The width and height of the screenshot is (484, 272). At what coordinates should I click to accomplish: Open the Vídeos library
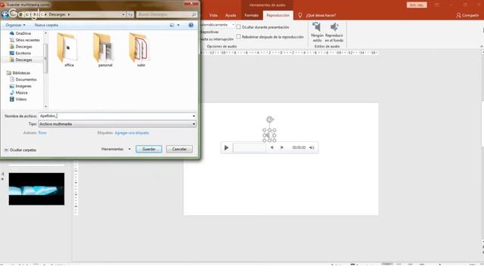18,99
